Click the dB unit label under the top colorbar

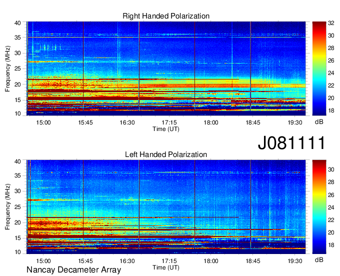click(319, 122)
